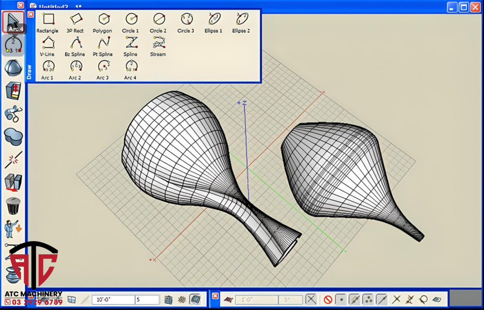Viewport: 484px width, 310px height.
Task: Pick the V-Line drawing tool
Action: pyautogui.click(x=48, y=43)
